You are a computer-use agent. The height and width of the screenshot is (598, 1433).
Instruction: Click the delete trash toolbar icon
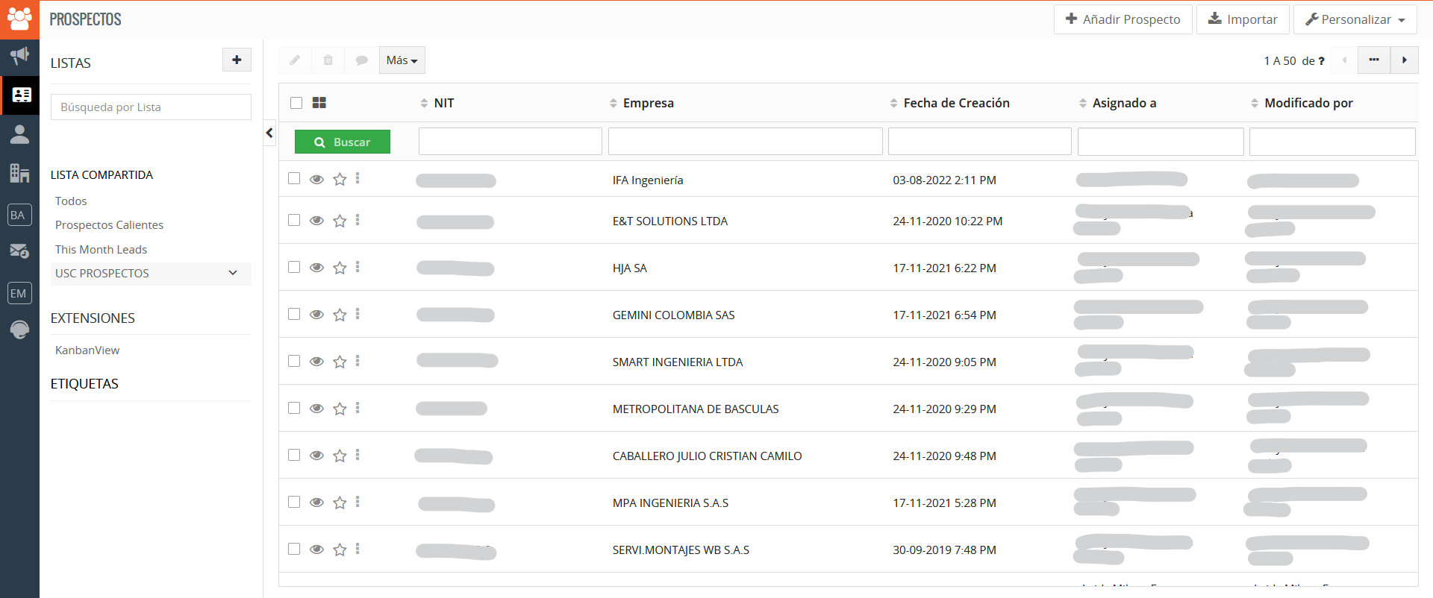328,60
